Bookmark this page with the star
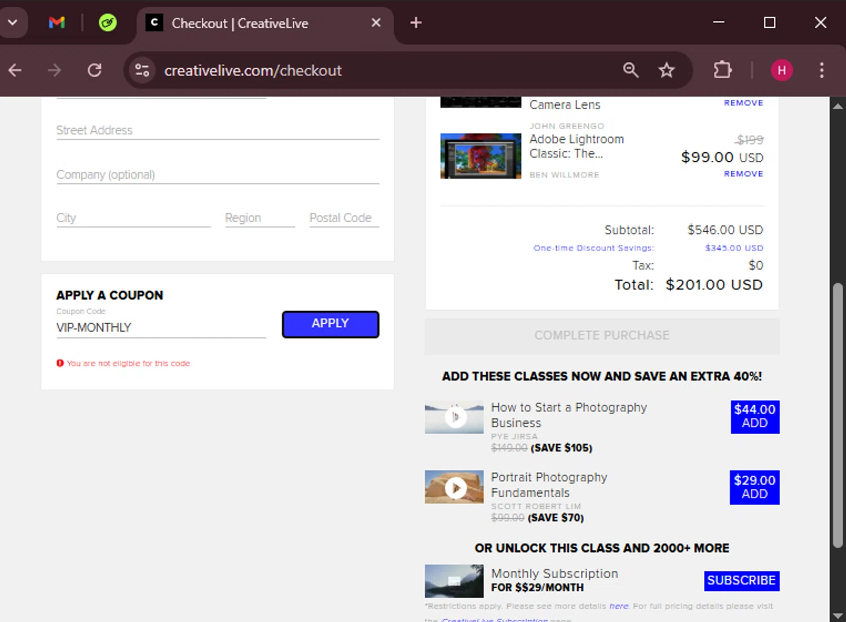The height and width of the screenshot is (622, 846). 667,70
